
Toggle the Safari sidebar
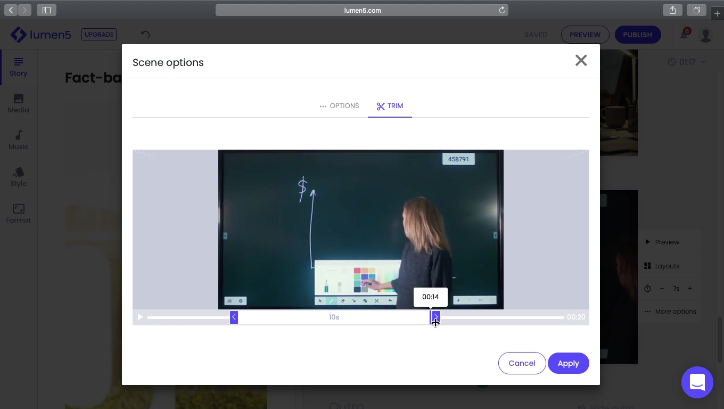click(46, 10)
